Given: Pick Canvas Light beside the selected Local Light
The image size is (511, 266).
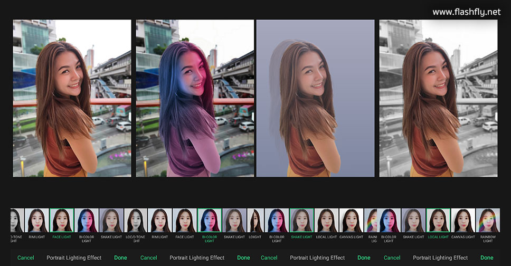Looking at the screenshot, I should click(x=463, y=221).
